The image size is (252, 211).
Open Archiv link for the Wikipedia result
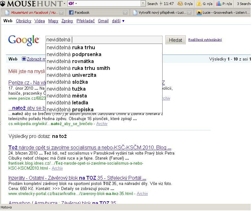click(x=102, y=124)
